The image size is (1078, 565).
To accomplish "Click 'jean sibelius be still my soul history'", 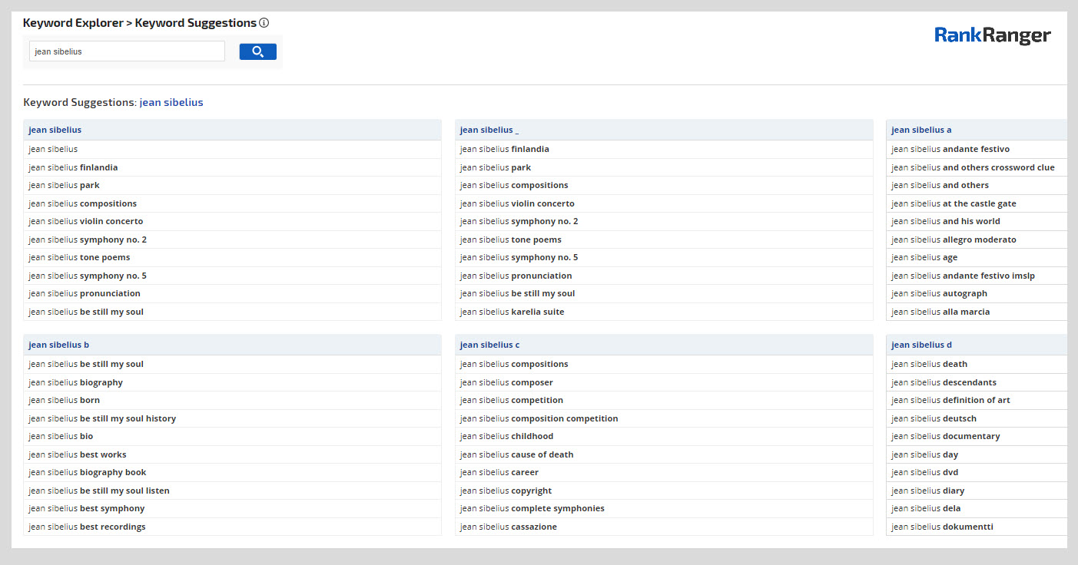I will click(x=102, y=418).
